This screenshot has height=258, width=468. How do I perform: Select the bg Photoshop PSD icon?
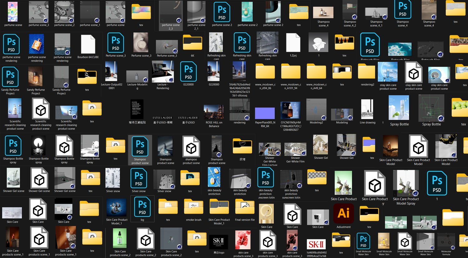click(x=142, y=207)
